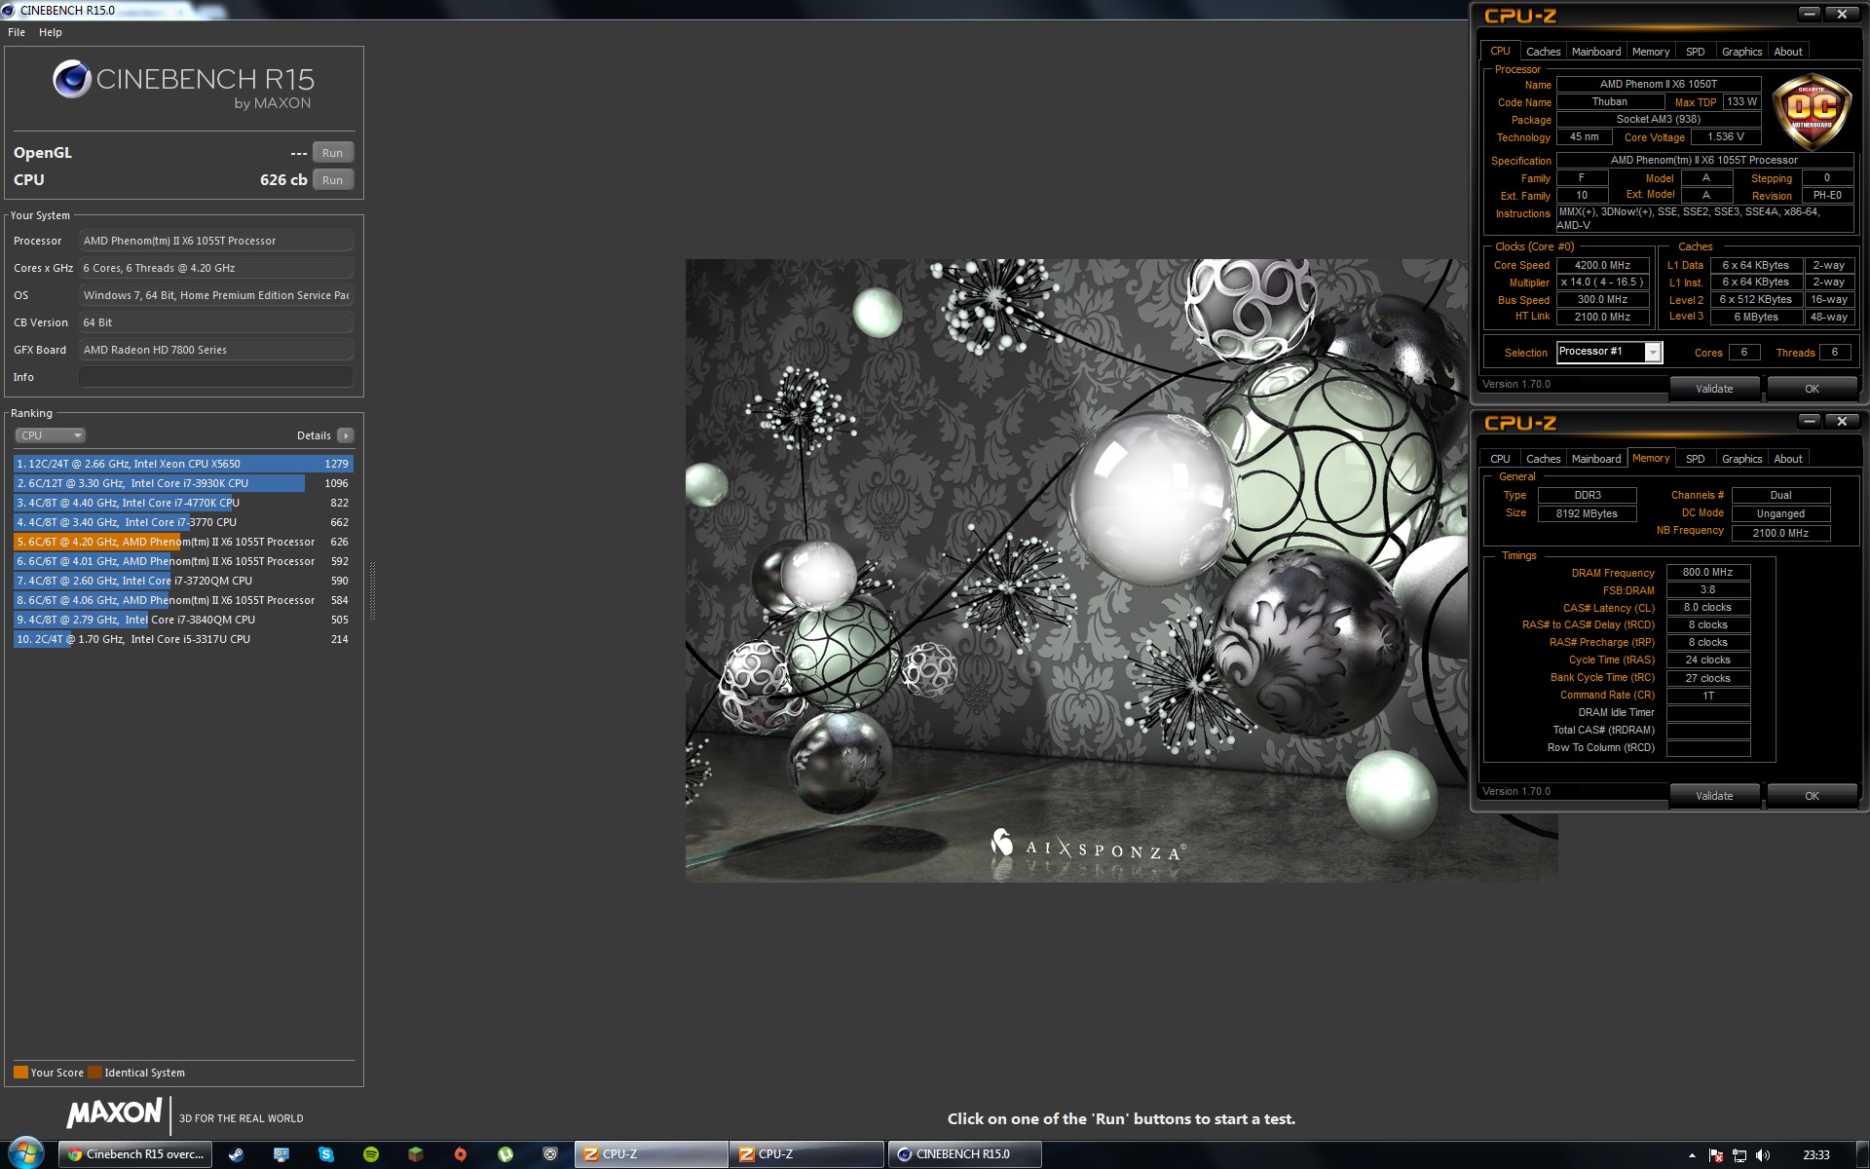
Task: Open Caches tab in bottom CPU-Z
Action: coord(1543,459)
